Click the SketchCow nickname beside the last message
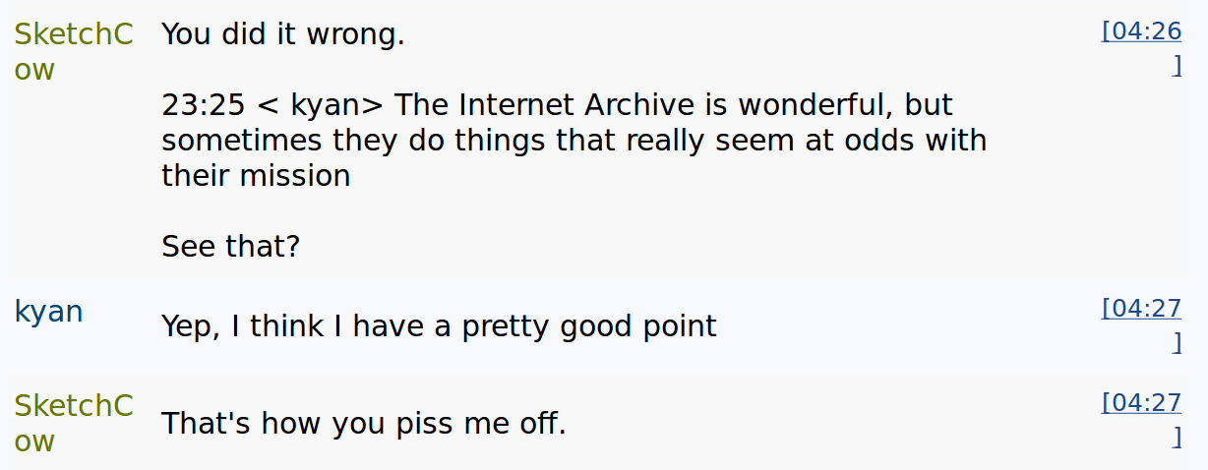Image resolution: width=1208 pixels, height=470 pixels. [74, 423]
